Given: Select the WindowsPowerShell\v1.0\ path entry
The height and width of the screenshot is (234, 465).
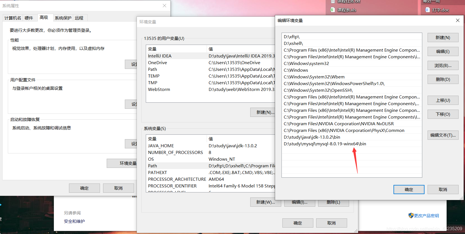Looking at the screenshot, I should (x=352, y=84).
